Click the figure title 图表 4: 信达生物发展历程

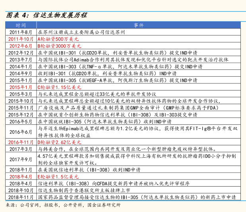click(x=46, y=15)
